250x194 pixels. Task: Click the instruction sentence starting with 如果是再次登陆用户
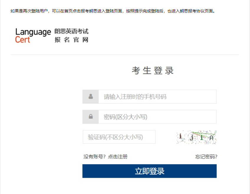(x=113, y=11)
